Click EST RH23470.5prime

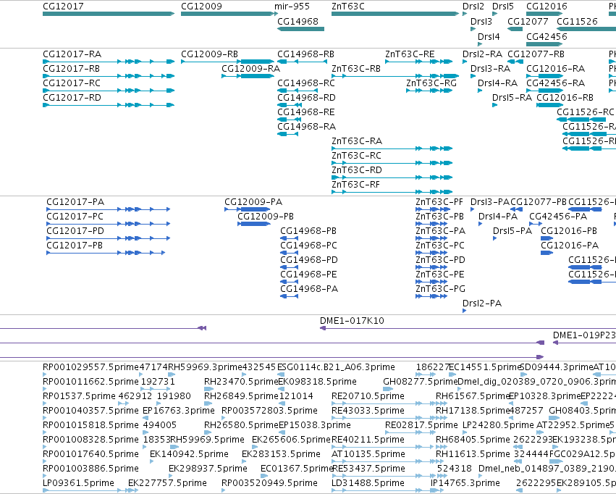coord(241,381)
